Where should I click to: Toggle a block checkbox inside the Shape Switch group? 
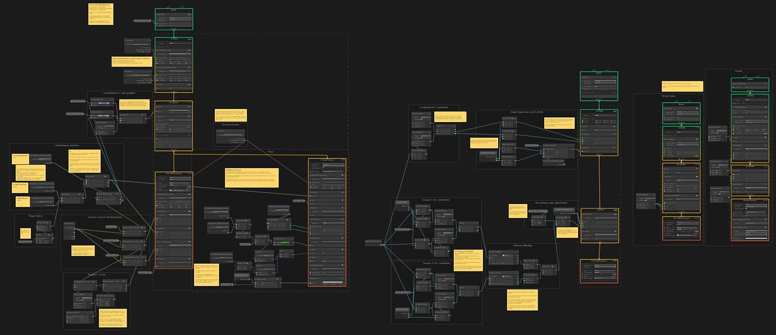39,227
